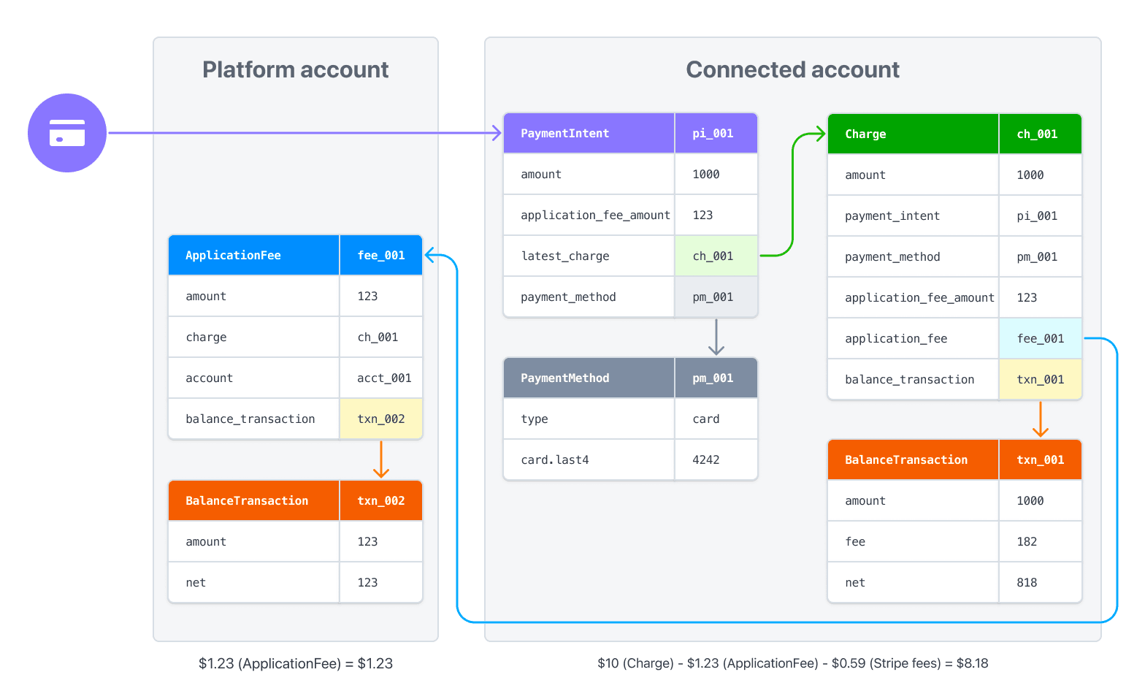Click the purple credit card icon
1145x683 pixels.
click(67, 133)
